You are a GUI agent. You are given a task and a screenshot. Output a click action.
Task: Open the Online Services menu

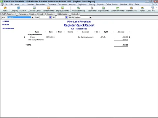pos(112,4)
